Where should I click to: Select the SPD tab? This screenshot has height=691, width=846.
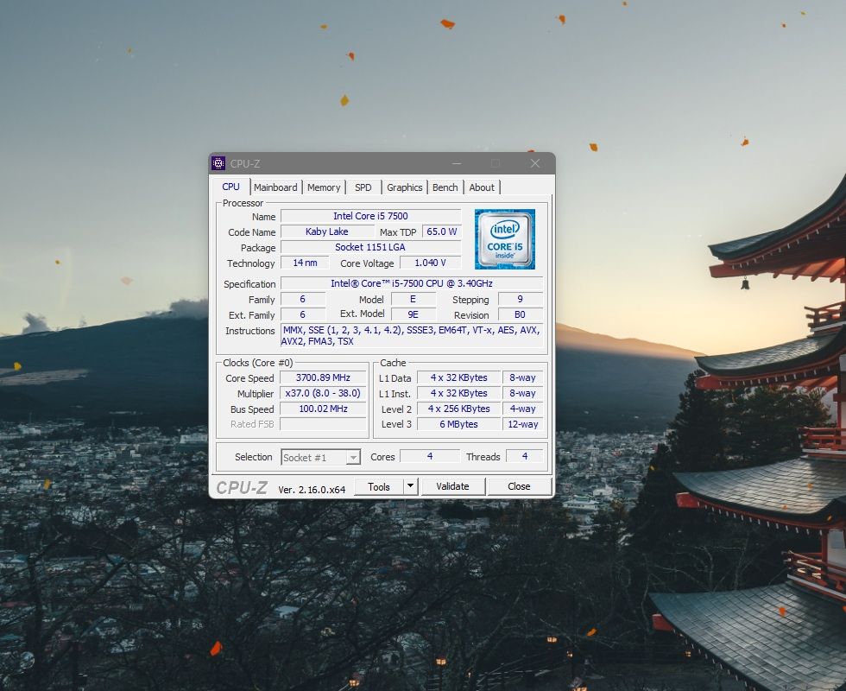tap(363, 187)
